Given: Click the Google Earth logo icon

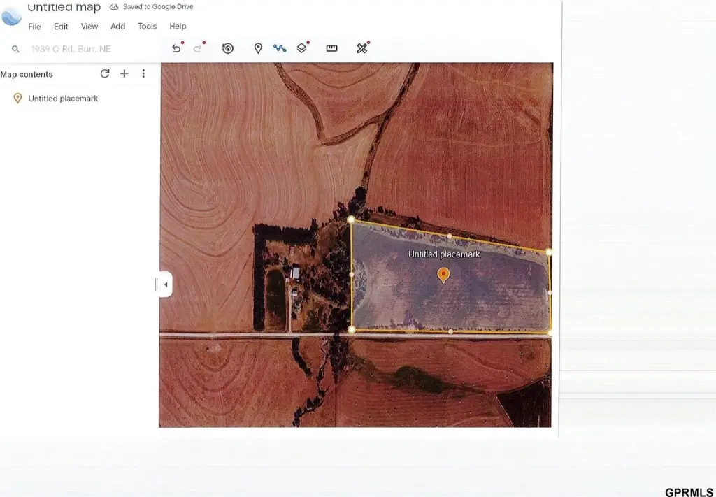Looking at the screenshot, I should pyautogui.click(x=11, y=15).
